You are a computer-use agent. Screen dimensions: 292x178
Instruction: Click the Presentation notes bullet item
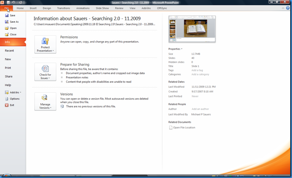(77, 77)
